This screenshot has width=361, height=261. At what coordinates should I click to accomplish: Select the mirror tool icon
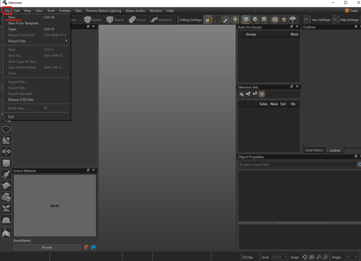click(6, 152)
